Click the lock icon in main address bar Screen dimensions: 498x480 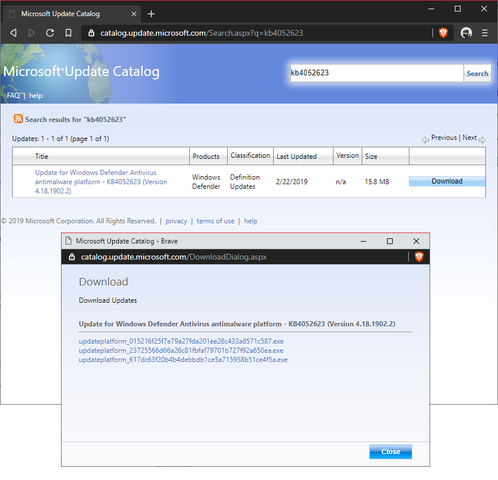pos(91,33)
